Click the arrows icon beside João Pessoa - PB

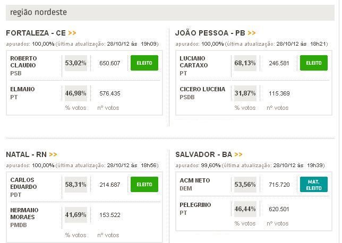coord(252,33)
